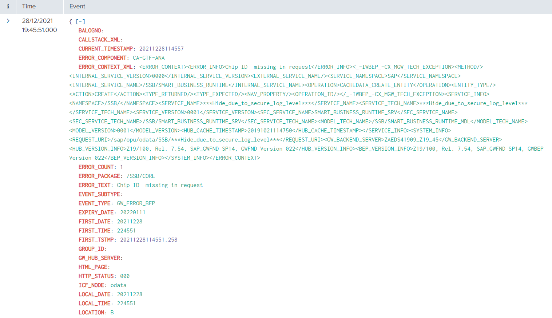Select the ICF_NODE value odata
The image size is (552, 318).
pyautogui.click(x=118, y=285)
